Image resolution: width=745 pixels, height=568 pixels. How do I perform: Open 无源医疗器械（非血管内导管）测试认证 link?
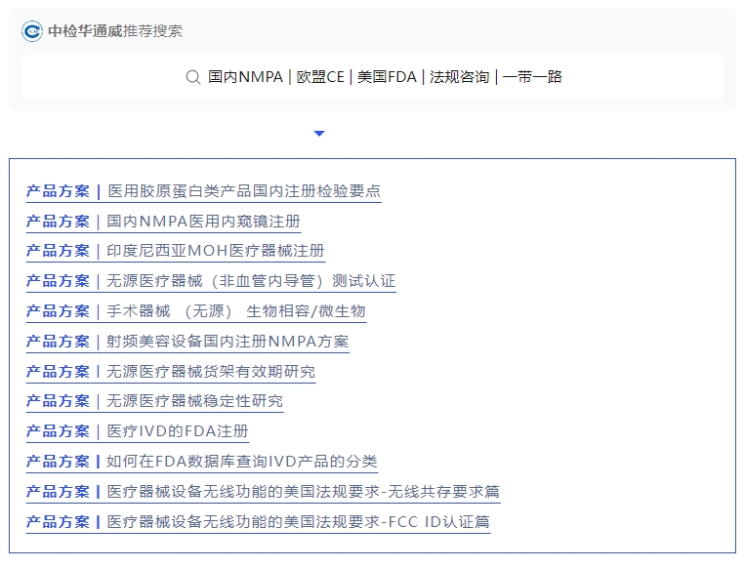pyautogui.click(x=251, y=281)
